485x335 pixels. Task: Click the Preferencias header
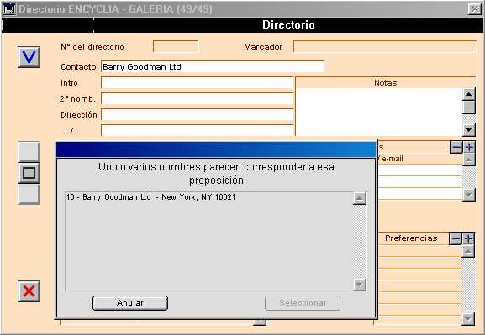(411, 238)
